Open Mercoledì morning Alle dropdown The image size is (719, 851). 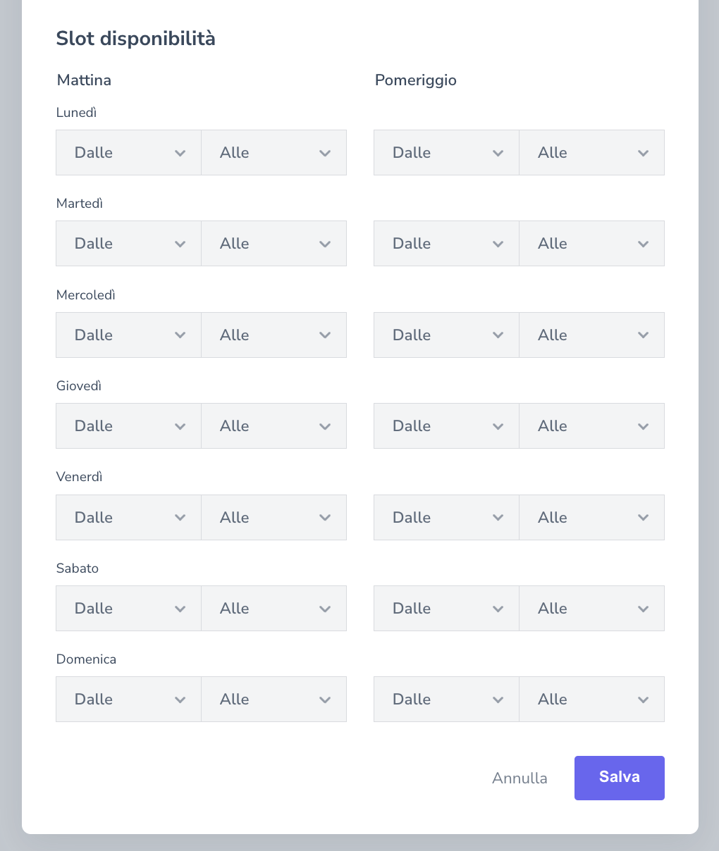[274, 335]
